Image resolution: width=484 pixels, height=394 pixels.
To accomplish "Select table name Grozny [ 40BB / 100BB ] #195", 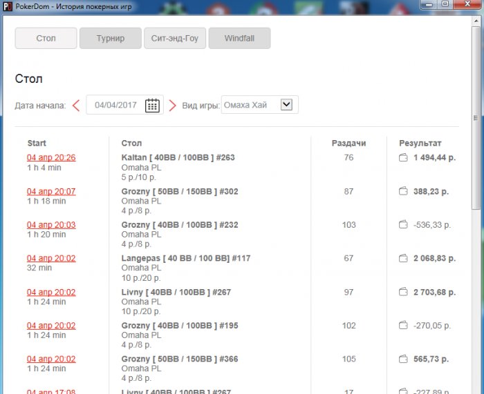I will 180,326.
